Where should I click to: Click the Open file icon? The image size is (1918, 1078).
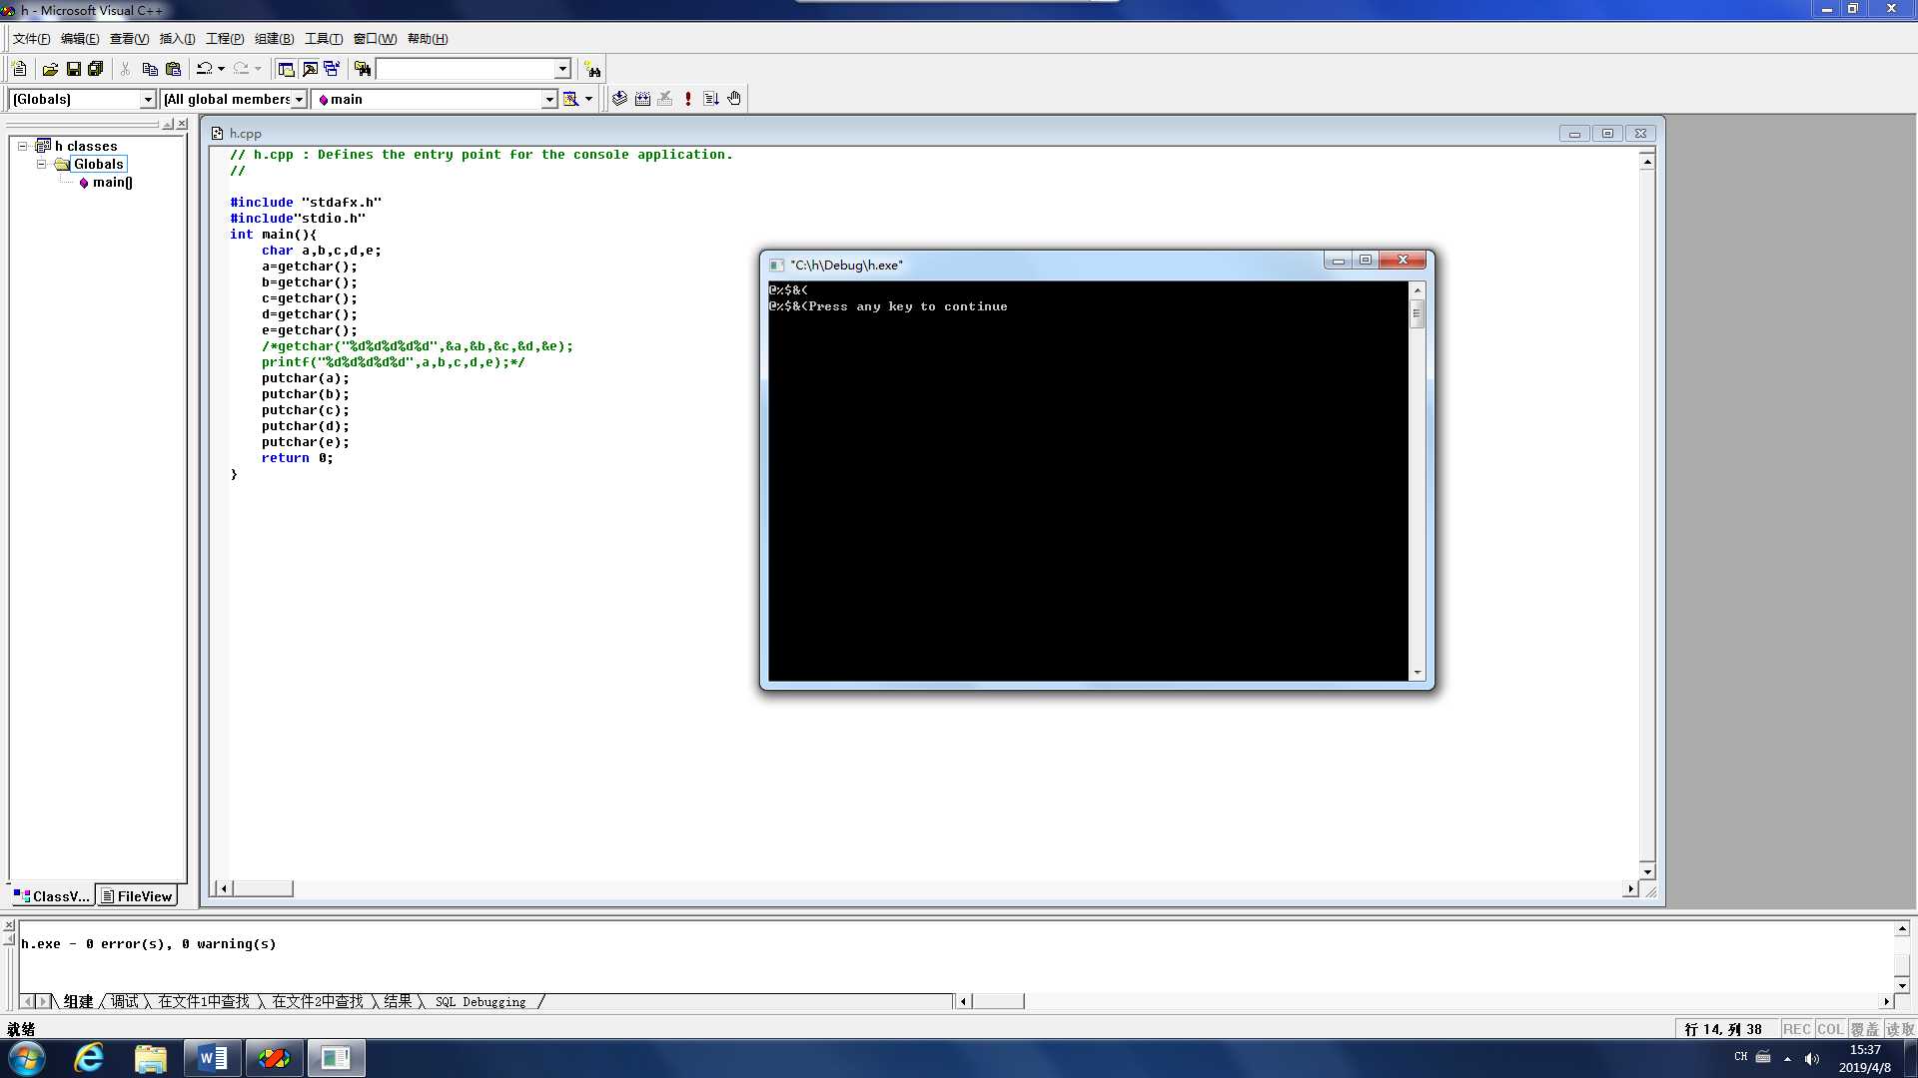coord(50,69)
